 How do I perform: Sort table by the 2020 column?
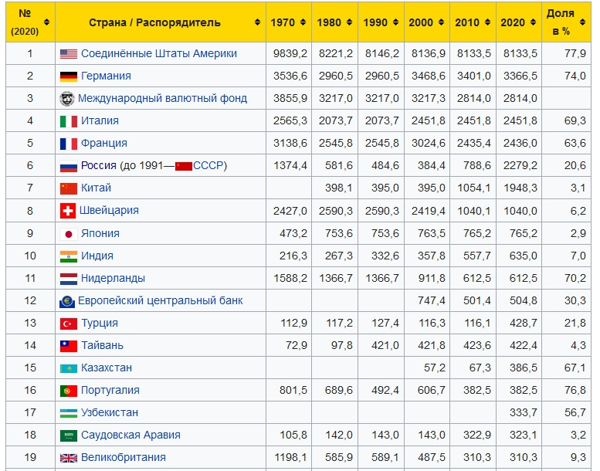pos(518,22)
